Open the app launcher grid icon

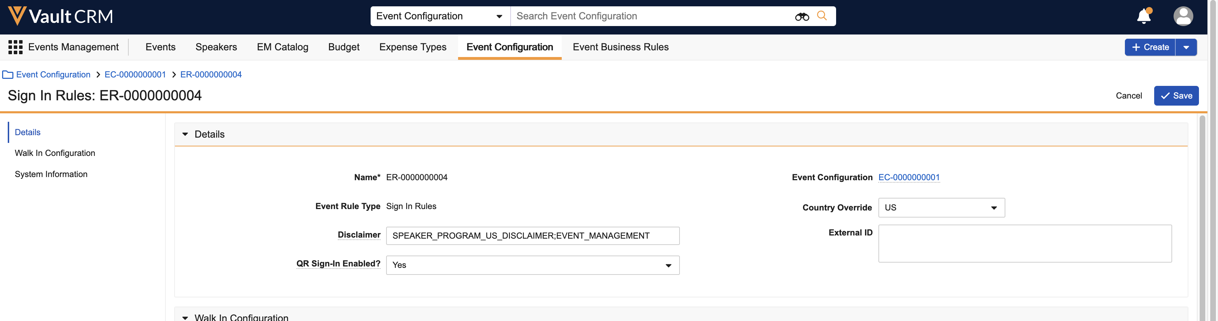click(15, 47)
